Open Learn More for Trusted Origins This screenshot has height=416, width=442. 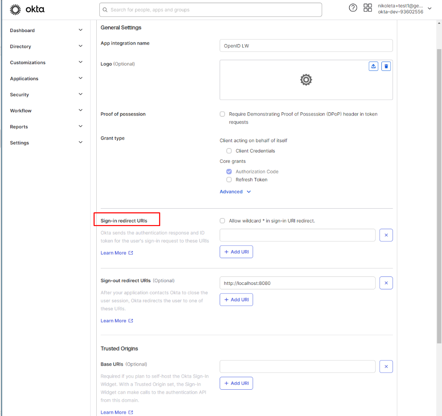[117, 412]
